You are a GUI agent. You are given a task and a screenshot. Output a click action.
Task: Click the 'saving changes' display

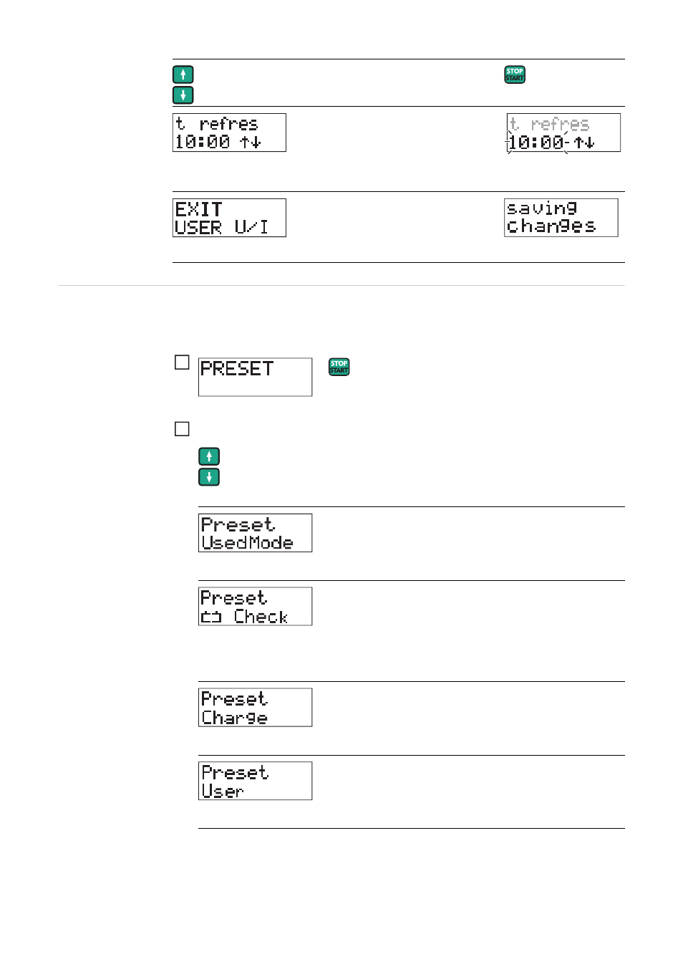tap(561, 218)
